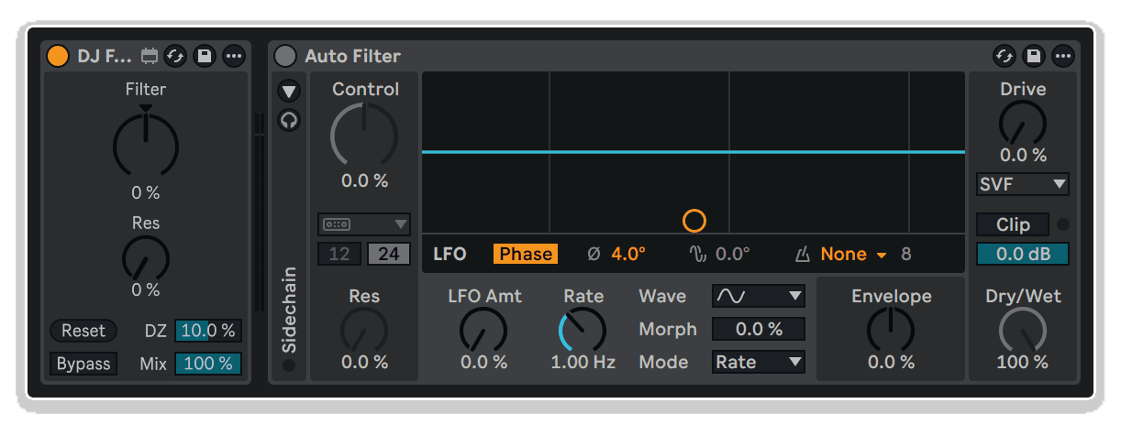Open the quantize None dropdown

click(853, 254)
